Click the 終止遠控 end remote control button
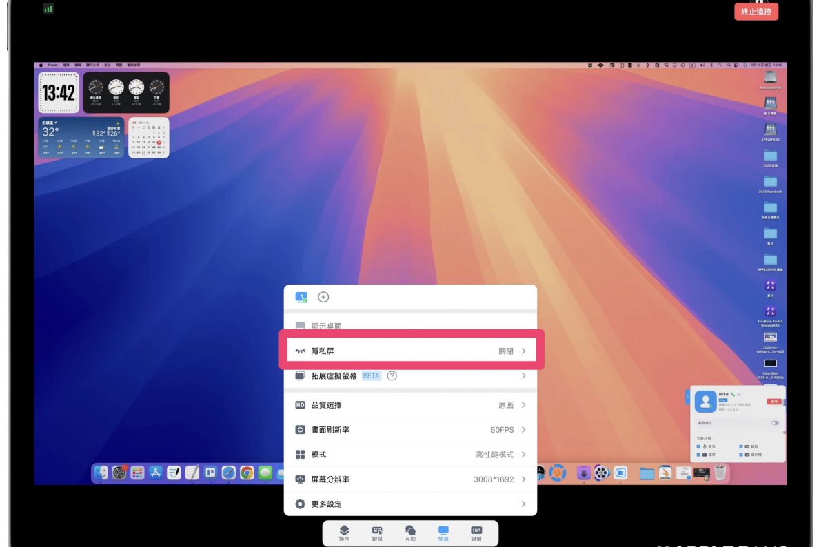Image resolution: width=821 pixels, height=547 pixels. [756, 12]
